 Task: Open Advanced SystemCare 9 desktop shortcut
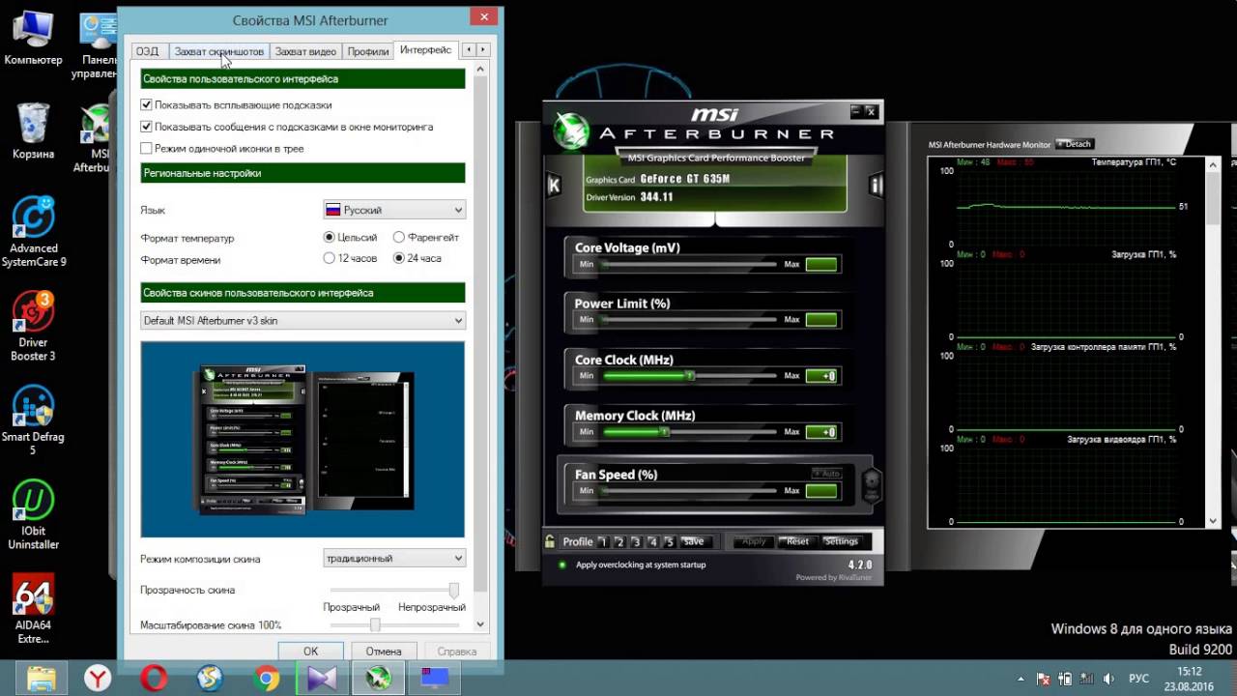click(x=34, y=232)
